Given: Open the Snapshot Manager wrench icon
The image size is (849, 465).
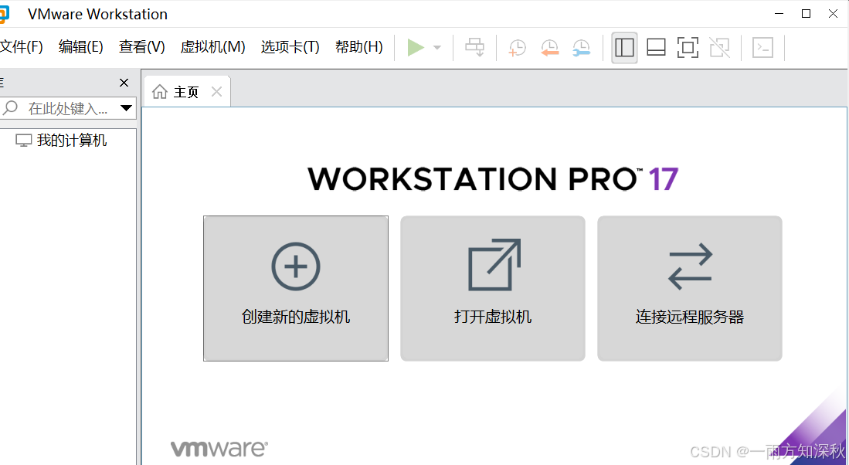Looking at the screenshot, I should (x=582, y=48).
